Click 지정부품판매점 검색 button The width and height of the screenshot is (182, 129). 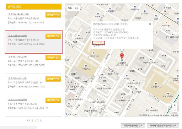133,126
